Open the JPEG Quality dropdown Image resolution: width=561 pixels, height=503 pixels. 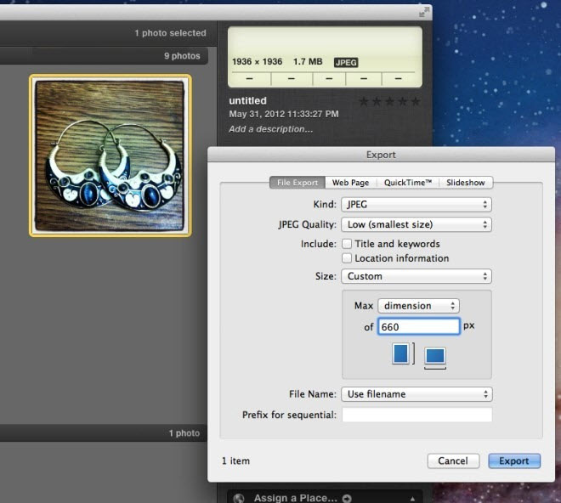click(416, 224)
